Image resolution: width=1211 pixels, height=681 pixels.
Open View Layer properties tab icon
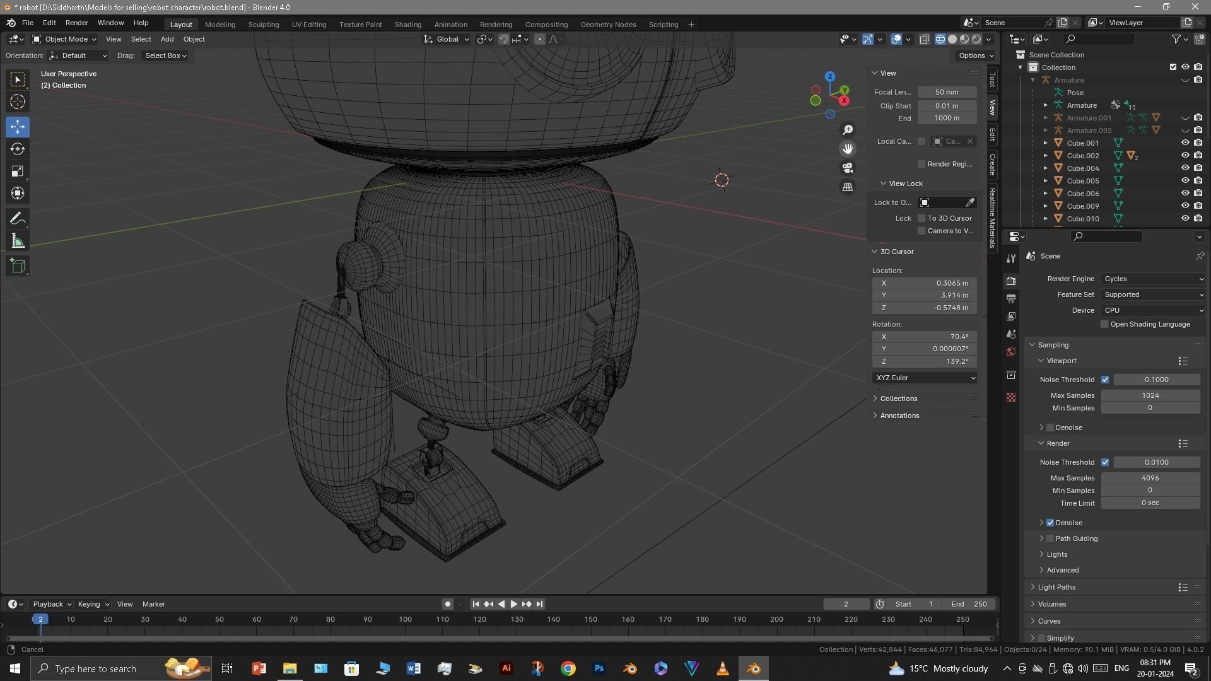point(1011,317)
